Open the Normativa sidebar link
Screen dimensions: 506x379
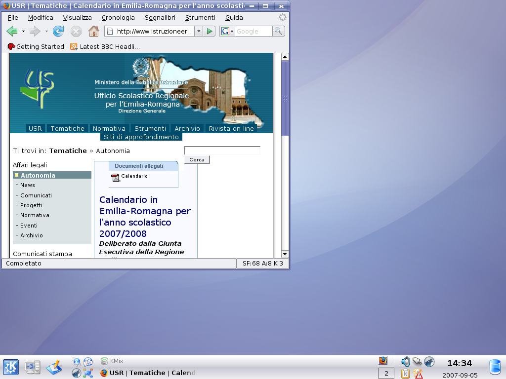pos(35,215)
